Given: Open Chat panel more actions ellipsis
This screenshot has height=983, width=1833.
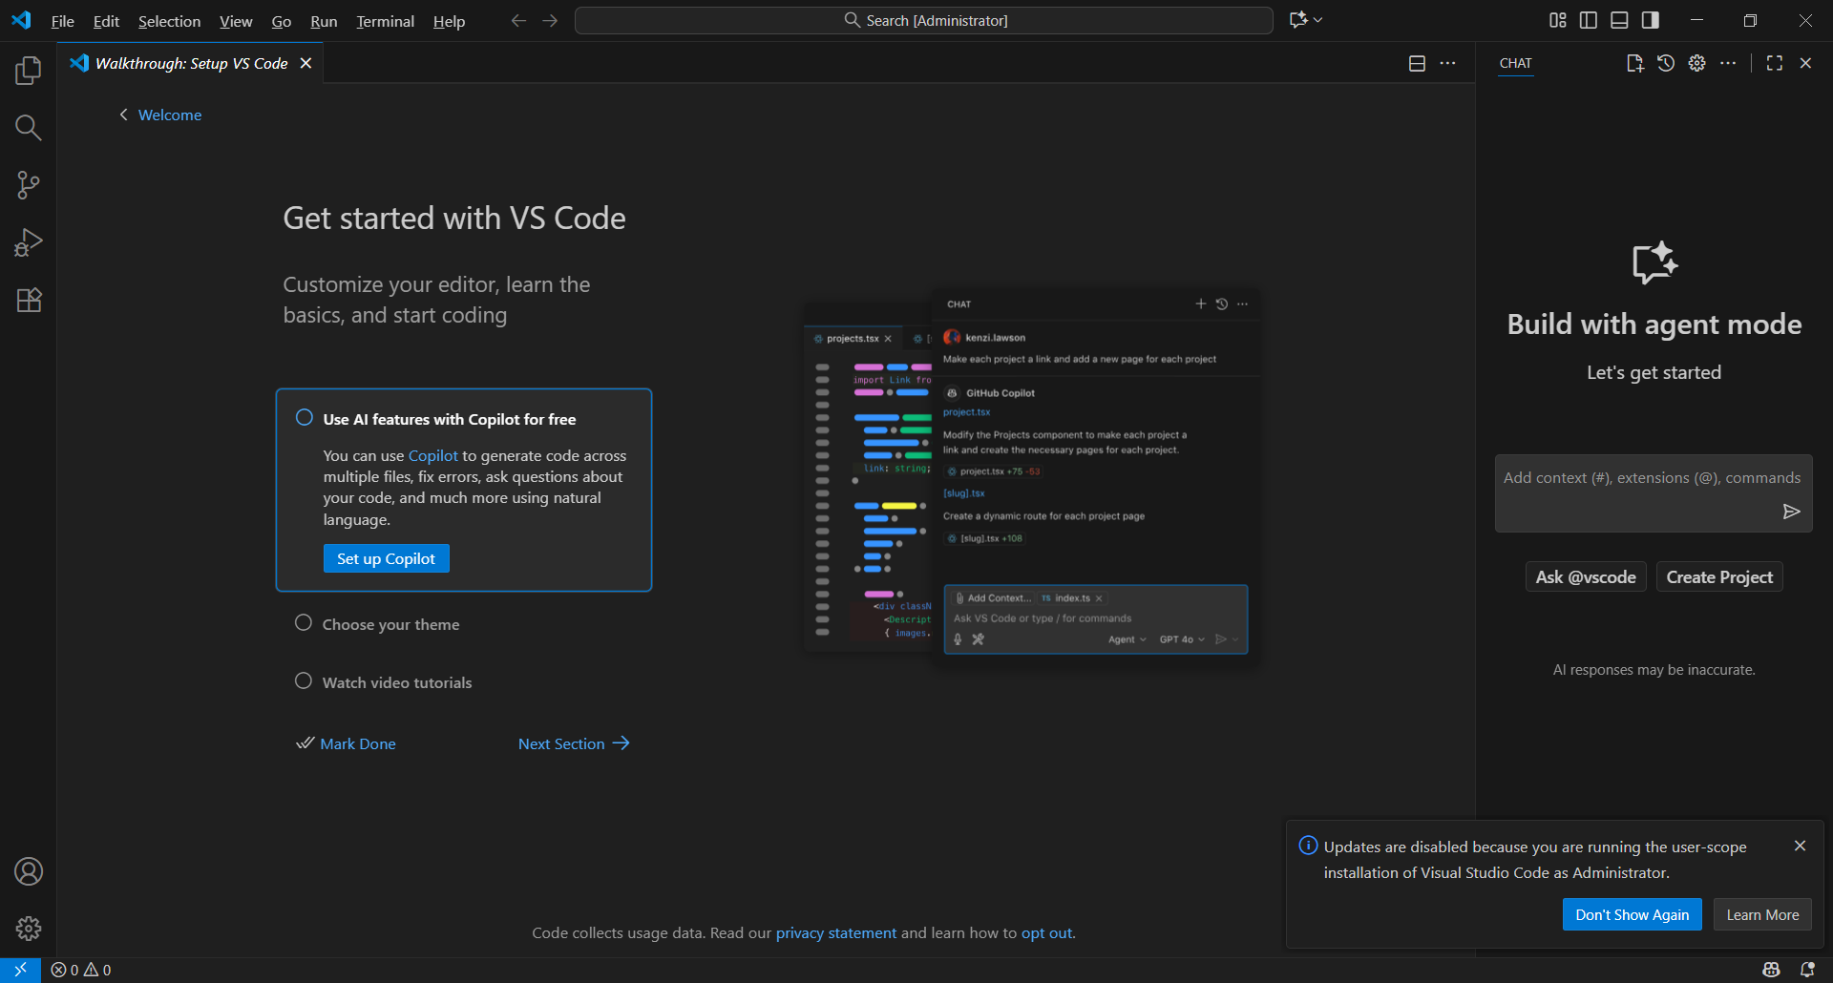Looking at the screenshot, I should [x=1729, y=63].
